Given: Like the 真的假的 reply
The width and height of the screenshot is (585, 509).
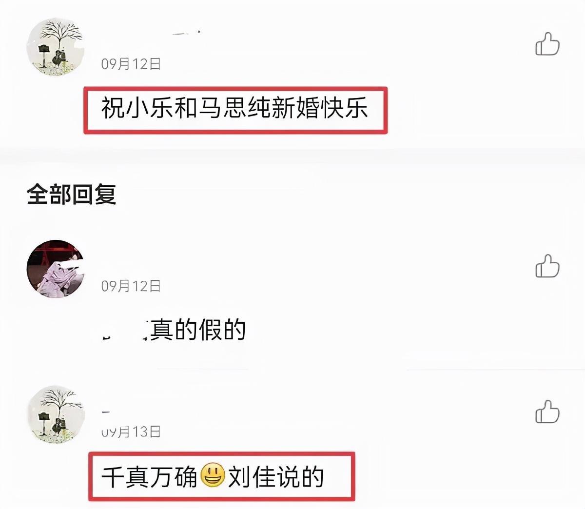Looking at the screenshot, I should (547, 266).
